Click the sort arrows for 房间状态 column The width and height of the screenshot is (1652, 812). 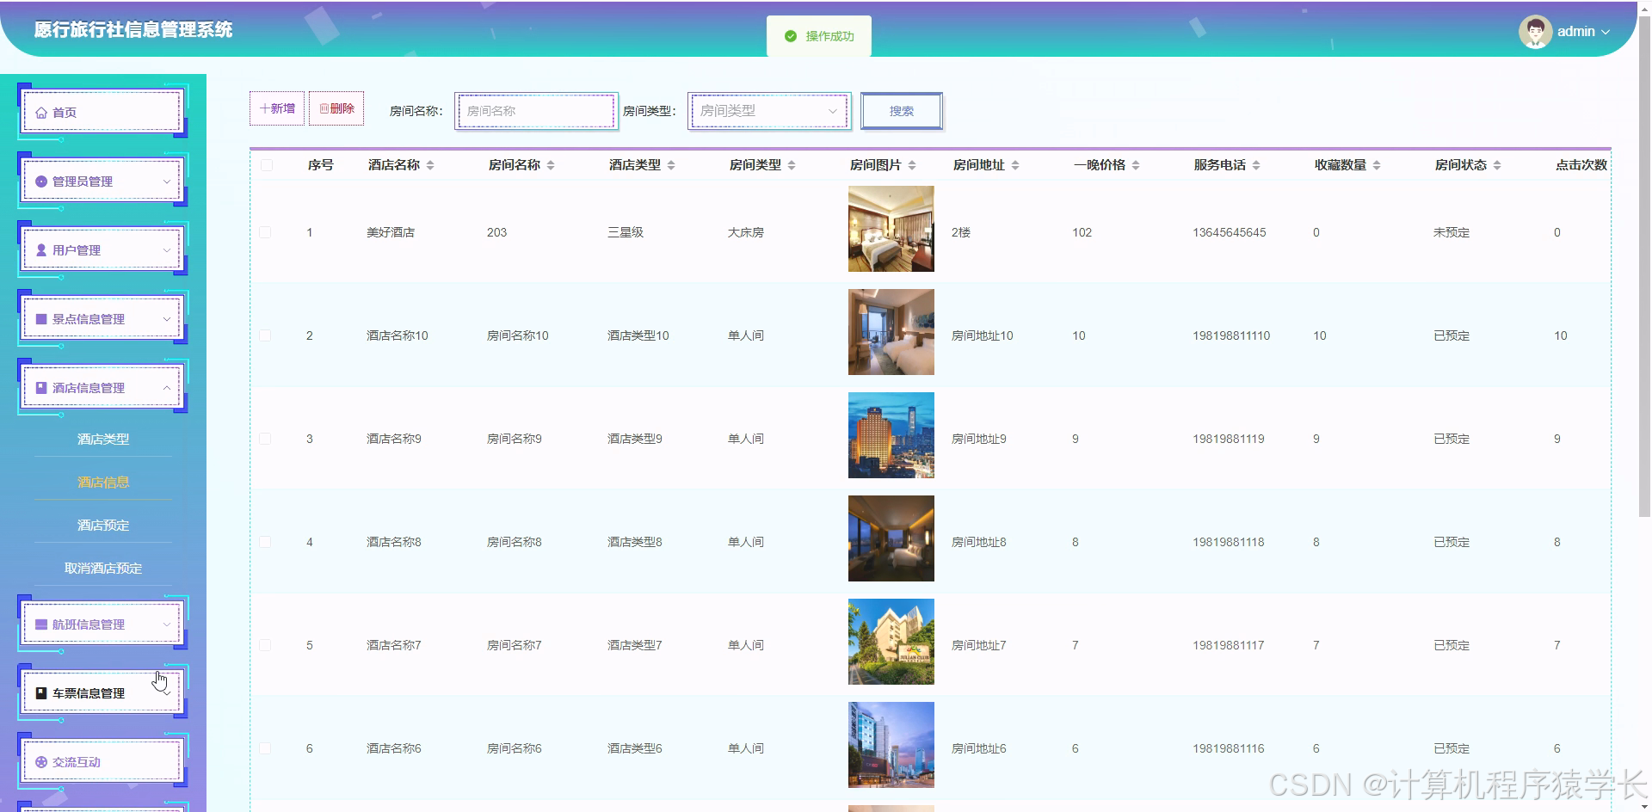click(1497, 165)
